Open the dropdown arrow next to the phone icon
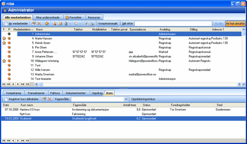This screenshot has height=144, width=247. tap(70, 24)
